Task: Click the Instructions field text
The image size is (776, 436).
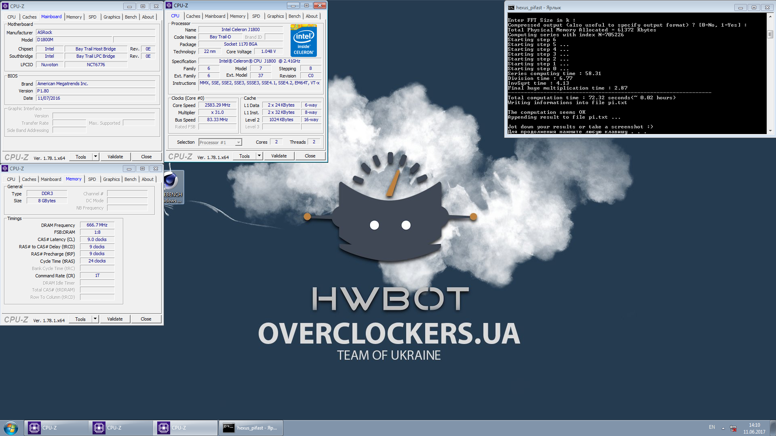Action: [x=260, y=86]
